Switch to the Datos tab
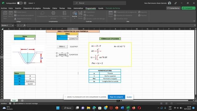Image resolution: width=197 pixels, height=111 pixels. 55,8
